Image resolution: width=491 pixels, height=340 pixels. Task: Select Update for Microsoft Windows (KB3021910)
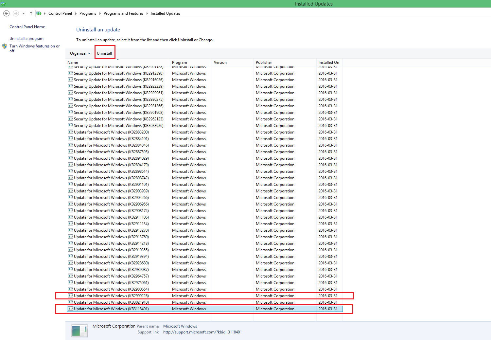(205, 302)
